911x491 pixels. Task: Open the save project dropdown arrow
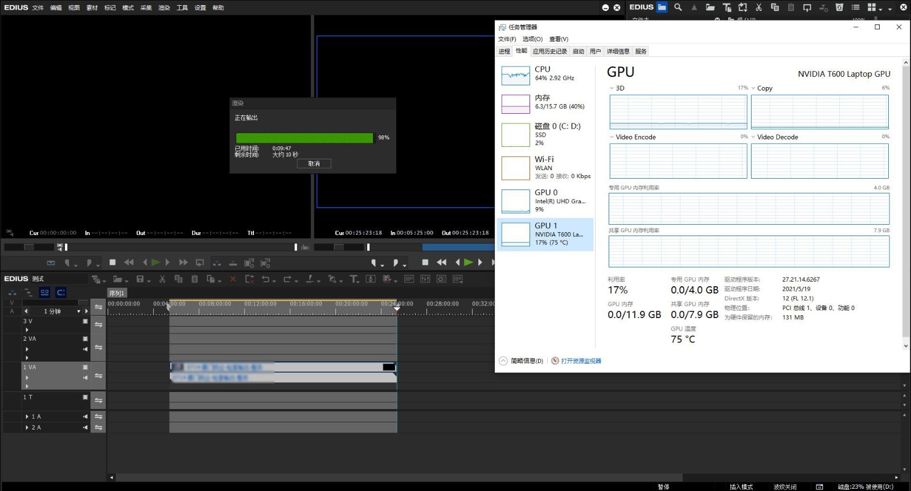point(149,280)
